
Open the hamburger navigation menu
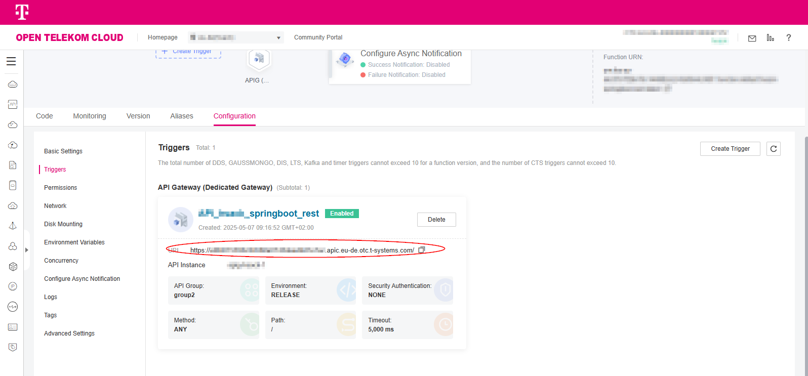tap(11, 61)
